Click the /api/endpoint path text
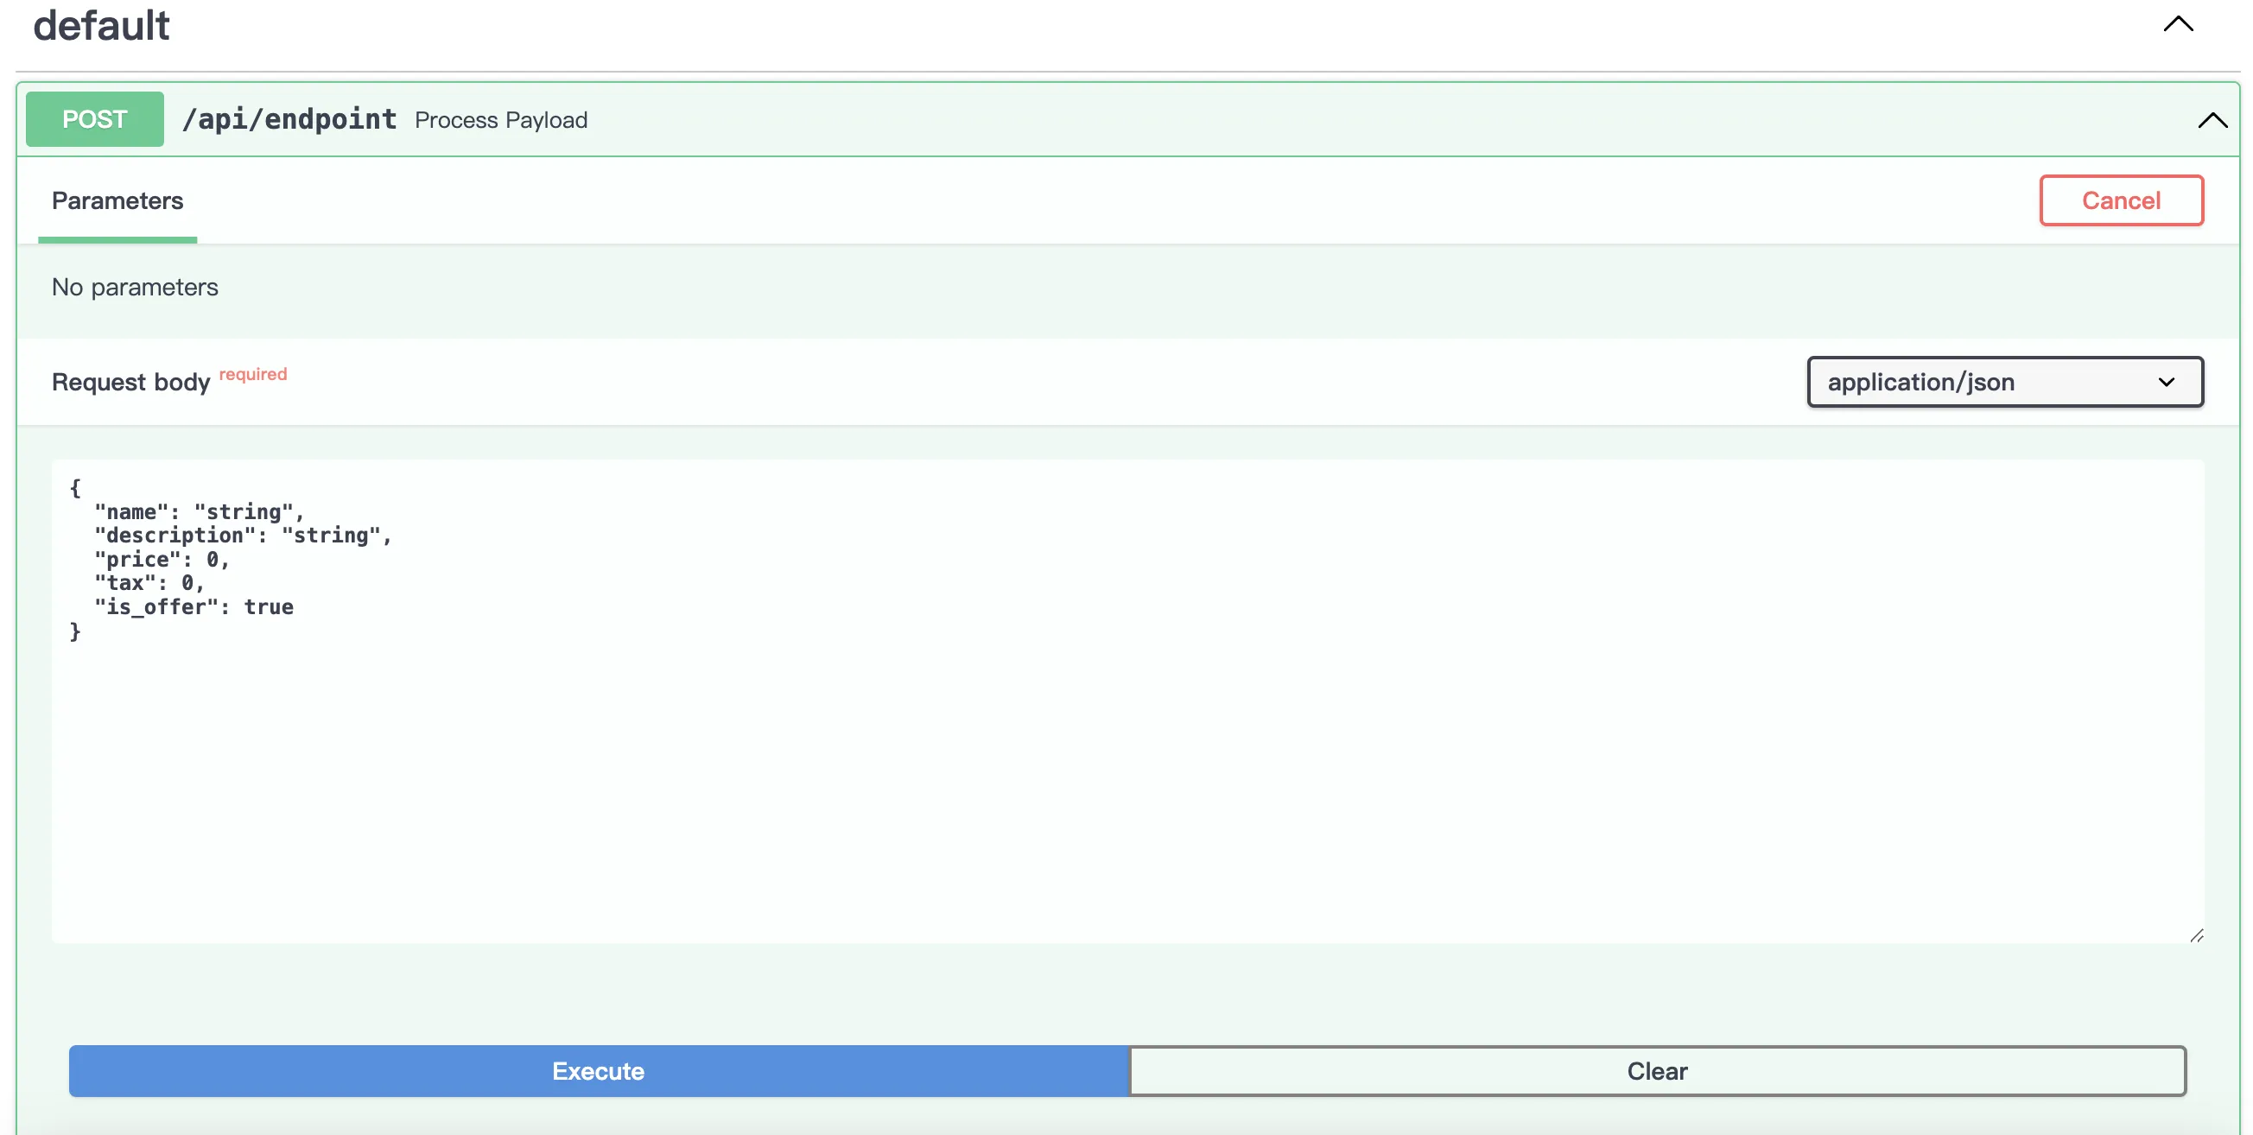Viewport: 2253px width, 1135px height. coord(289,119)
